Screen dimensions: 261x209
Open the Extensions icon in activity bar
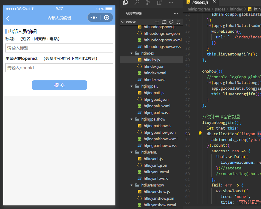coord(159,2)
